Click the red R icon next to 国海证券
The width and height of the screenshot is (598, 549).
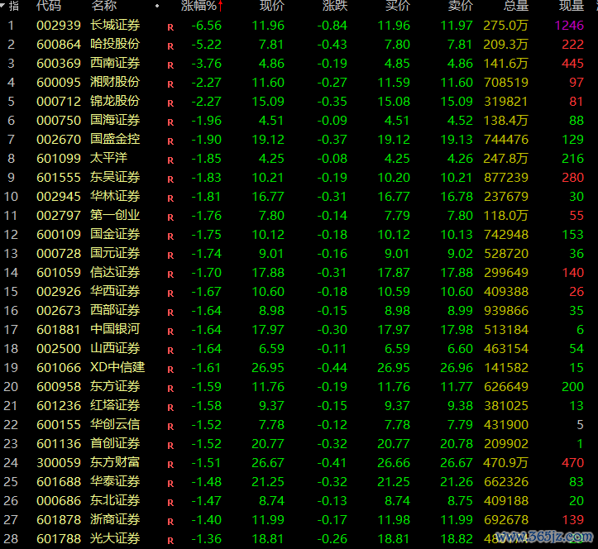point(170,122)
